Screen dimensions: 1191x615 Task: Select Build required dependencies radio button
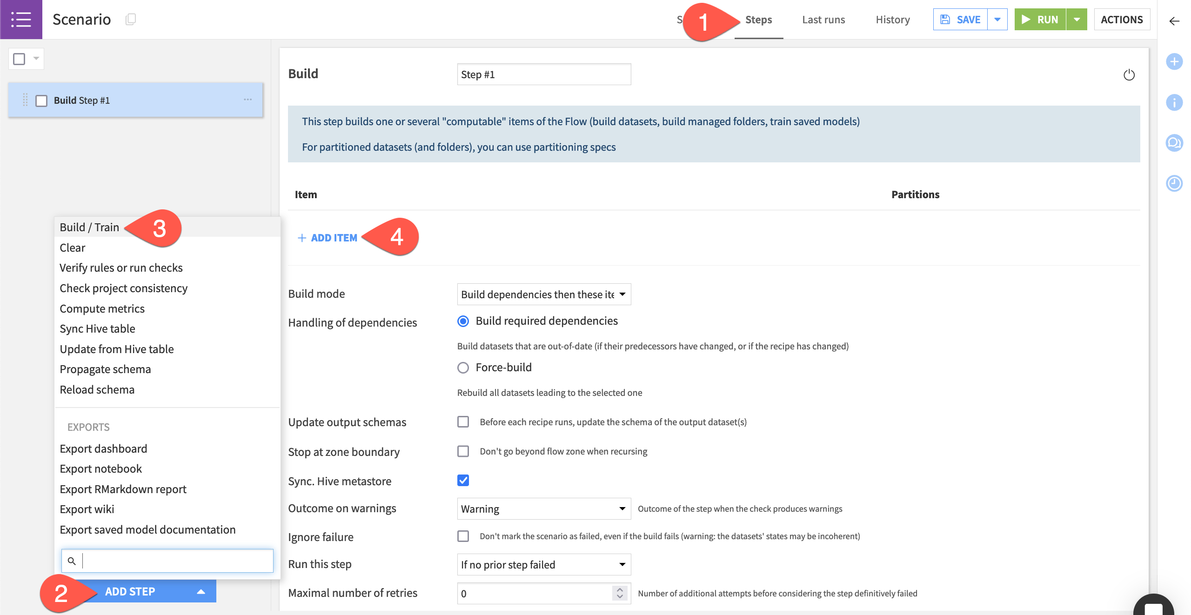[x=463, y=320]
